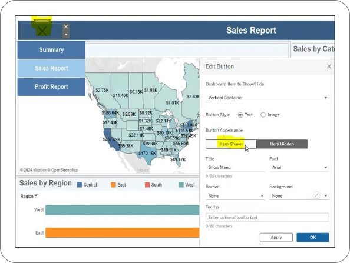The width and height of the screenshot is (350, 263).
Task: Click the Region sort icon
Action: pos(37,196)
